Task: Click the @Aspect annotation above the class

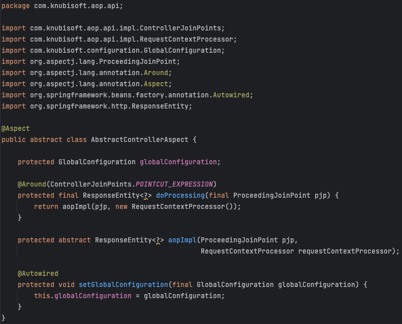Action: 16,128
